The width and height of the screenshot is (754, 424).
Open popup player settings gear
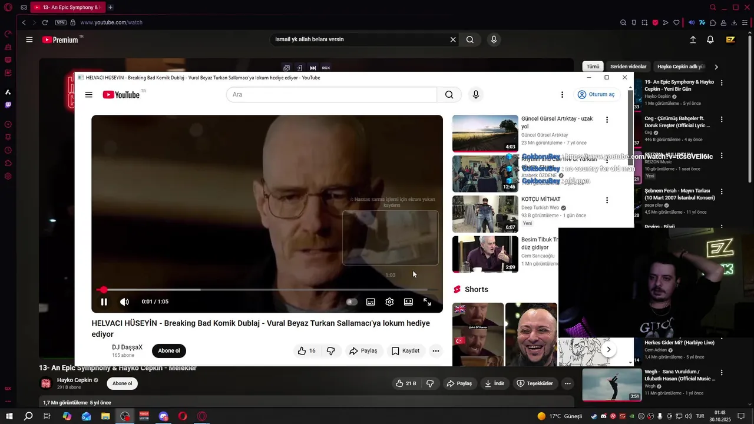(389, 302)
